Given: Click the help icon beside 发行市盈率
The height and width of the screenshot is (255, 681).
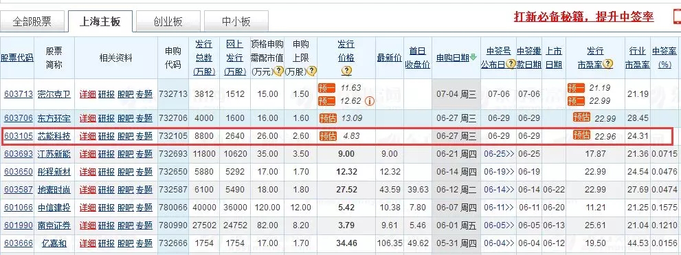Looking at the screenshot, I should click(x=607, y=64).
